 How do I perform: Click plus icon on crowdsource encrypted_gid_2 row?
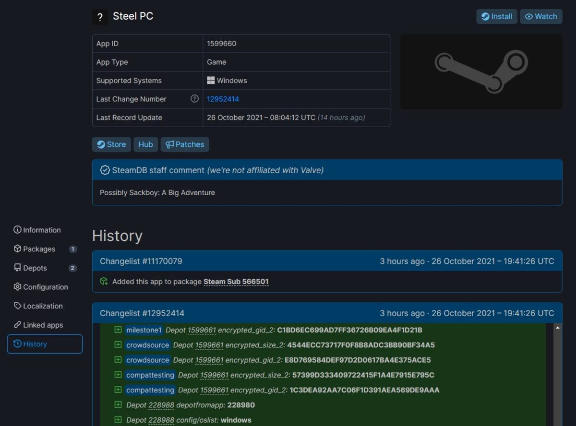pyautogui.click(x=118, y=359)
